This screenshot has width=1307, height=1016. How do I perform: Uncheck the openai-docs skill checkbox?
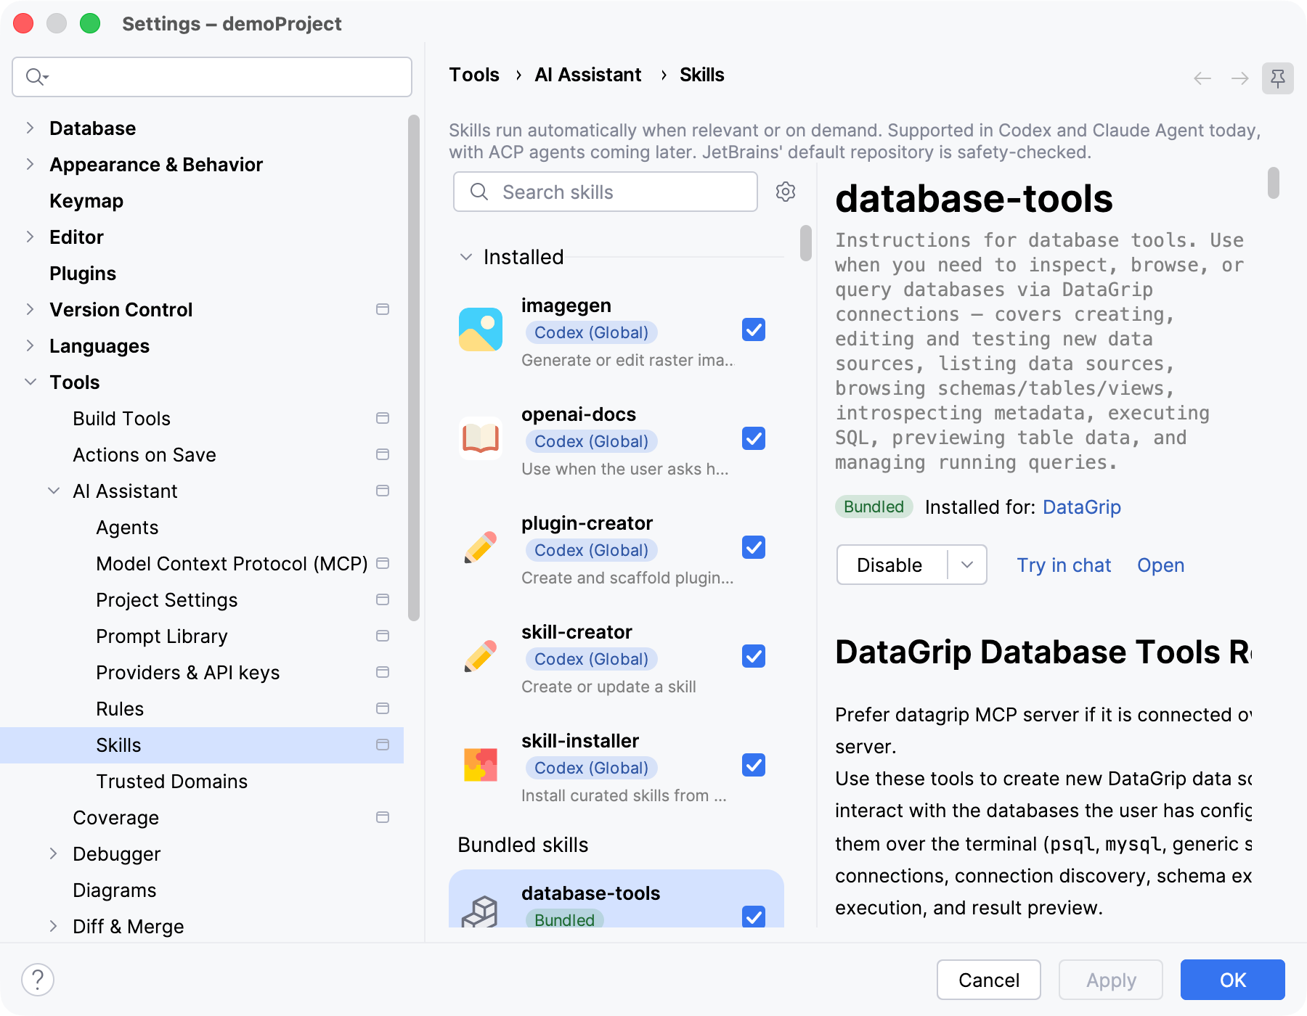[x=754, y=438]
